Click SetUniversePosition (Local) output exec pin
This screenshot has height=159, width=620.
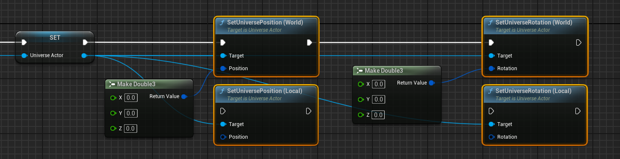(309, 111)
